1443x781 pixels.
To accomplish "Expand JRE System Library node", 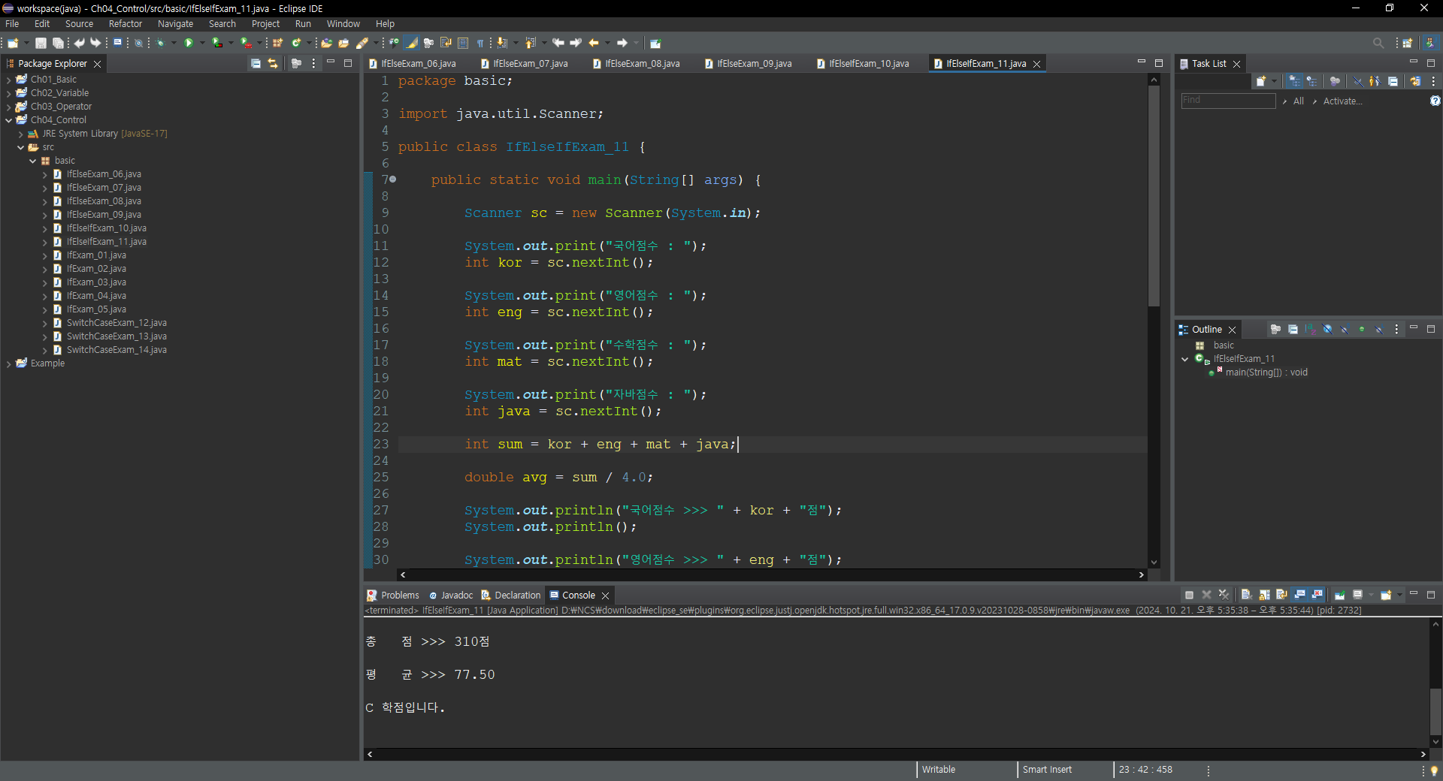I will pos(20,134).
